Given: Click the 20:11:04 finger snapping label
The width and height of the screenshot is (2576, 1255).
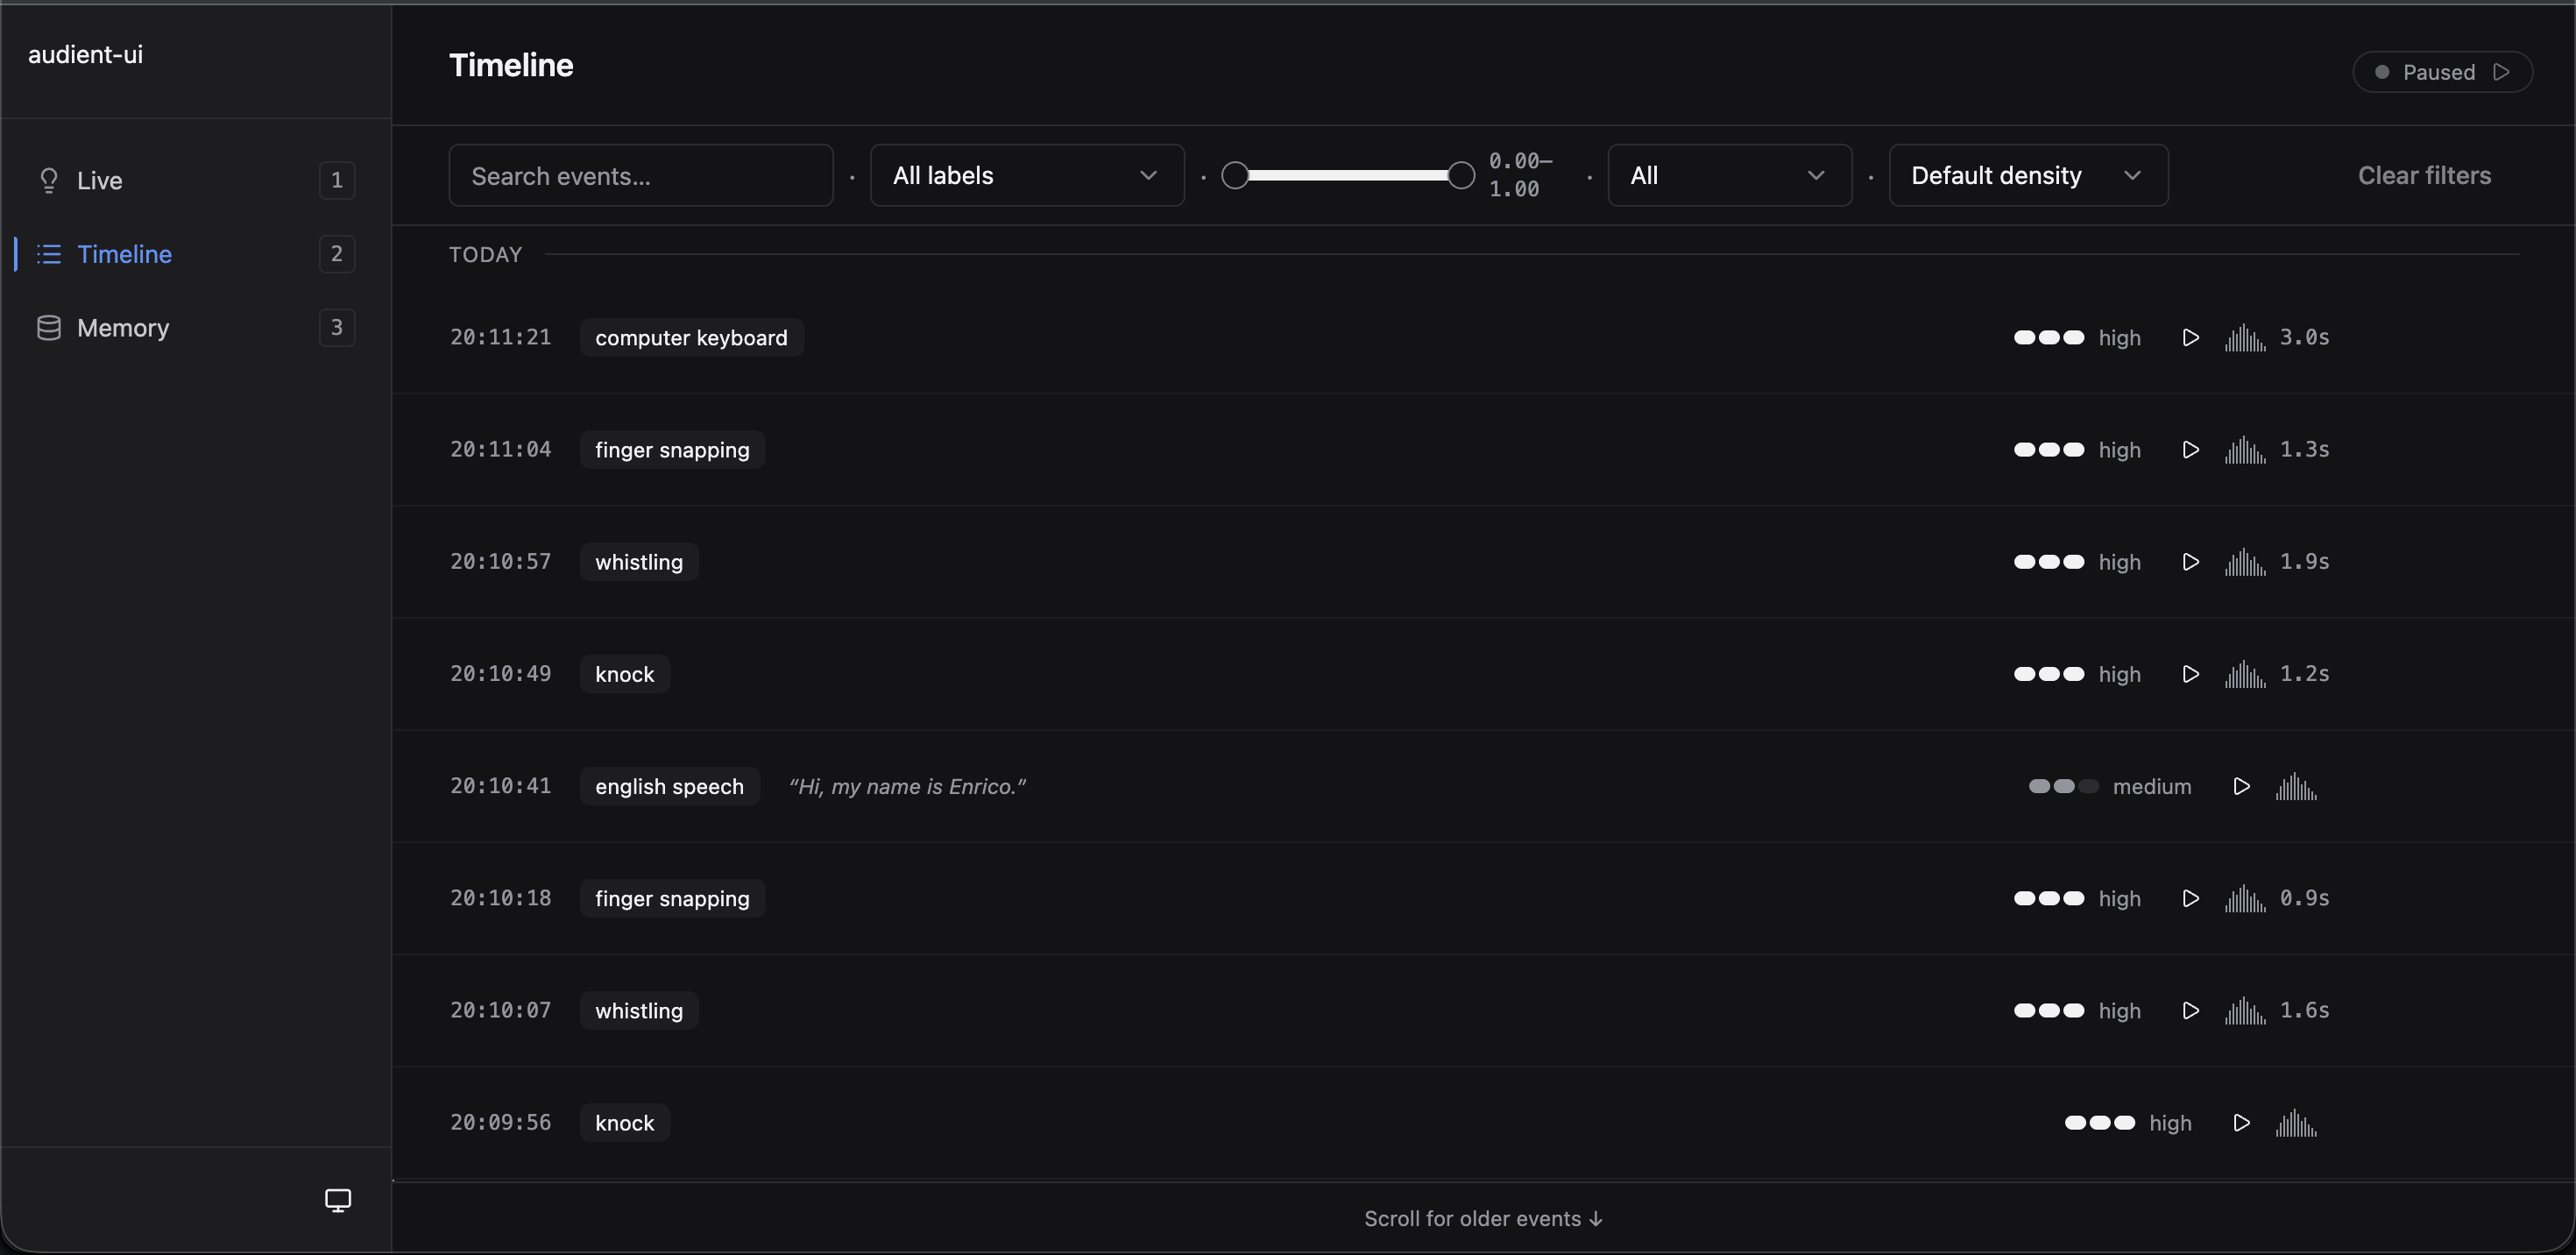Looking at the screenshot, I should pos(672,450).
